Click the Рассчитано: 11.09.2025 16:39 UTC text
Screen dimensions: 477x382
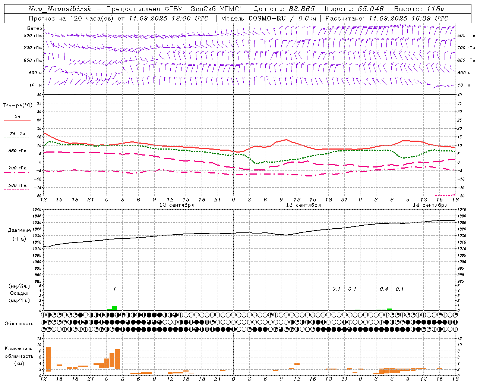tap(387, 18)
